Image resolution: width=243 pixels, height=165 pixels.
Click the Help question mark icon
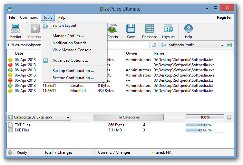point(188,28)
